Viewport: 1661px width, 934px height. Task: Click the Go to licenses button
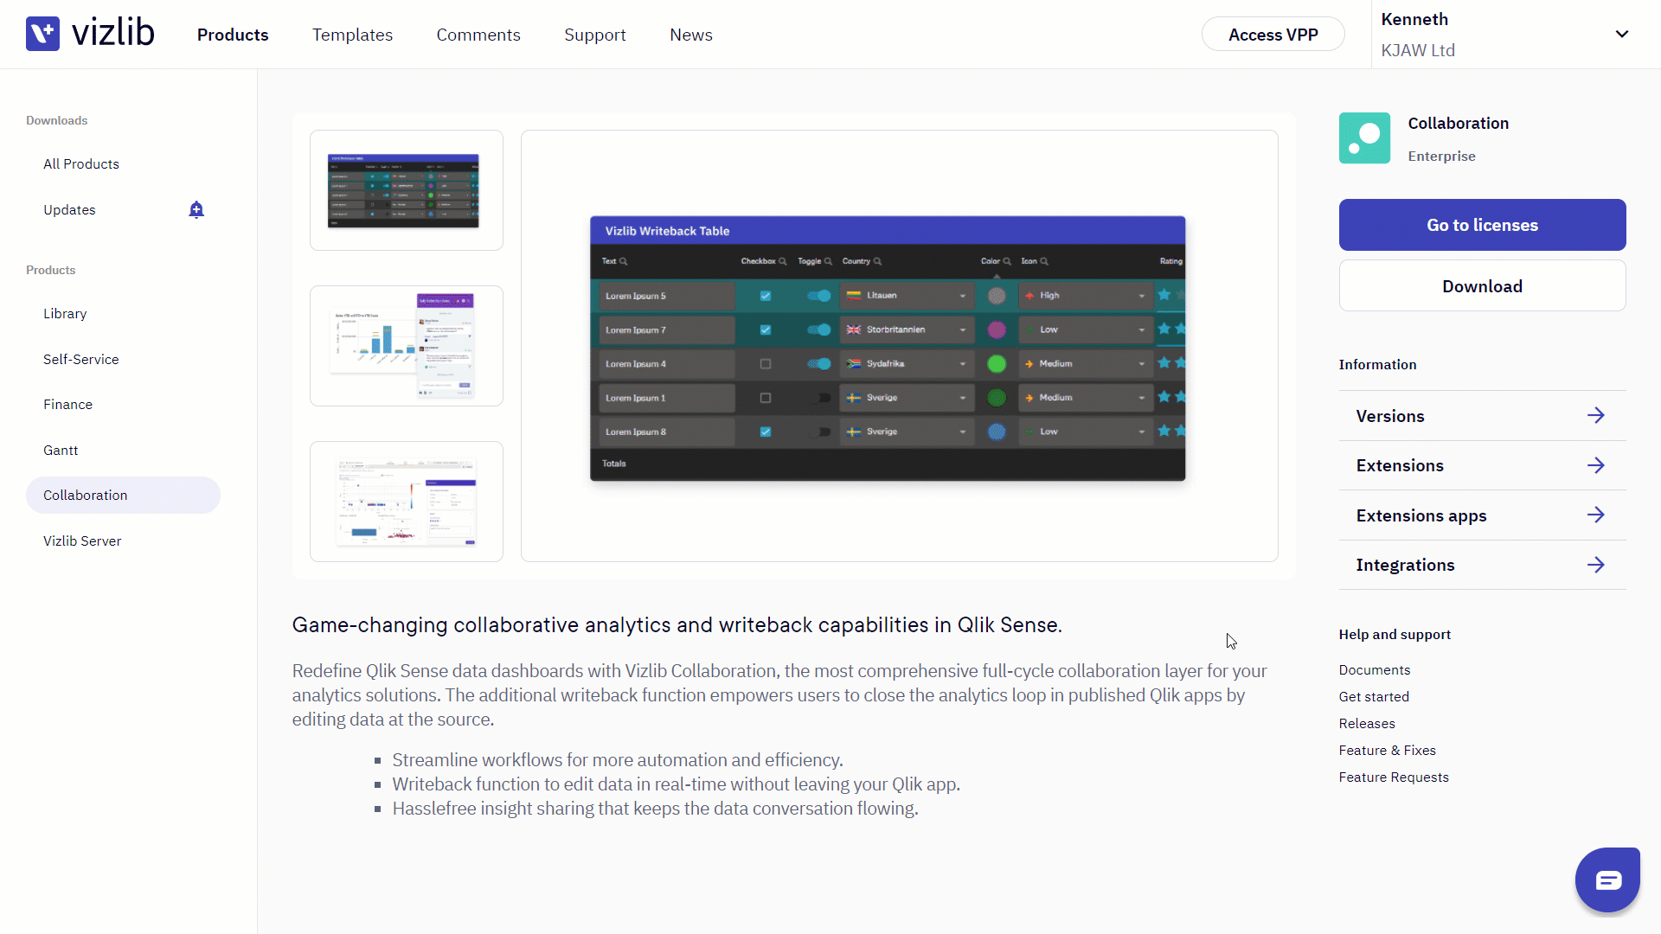click(1482, 225)
